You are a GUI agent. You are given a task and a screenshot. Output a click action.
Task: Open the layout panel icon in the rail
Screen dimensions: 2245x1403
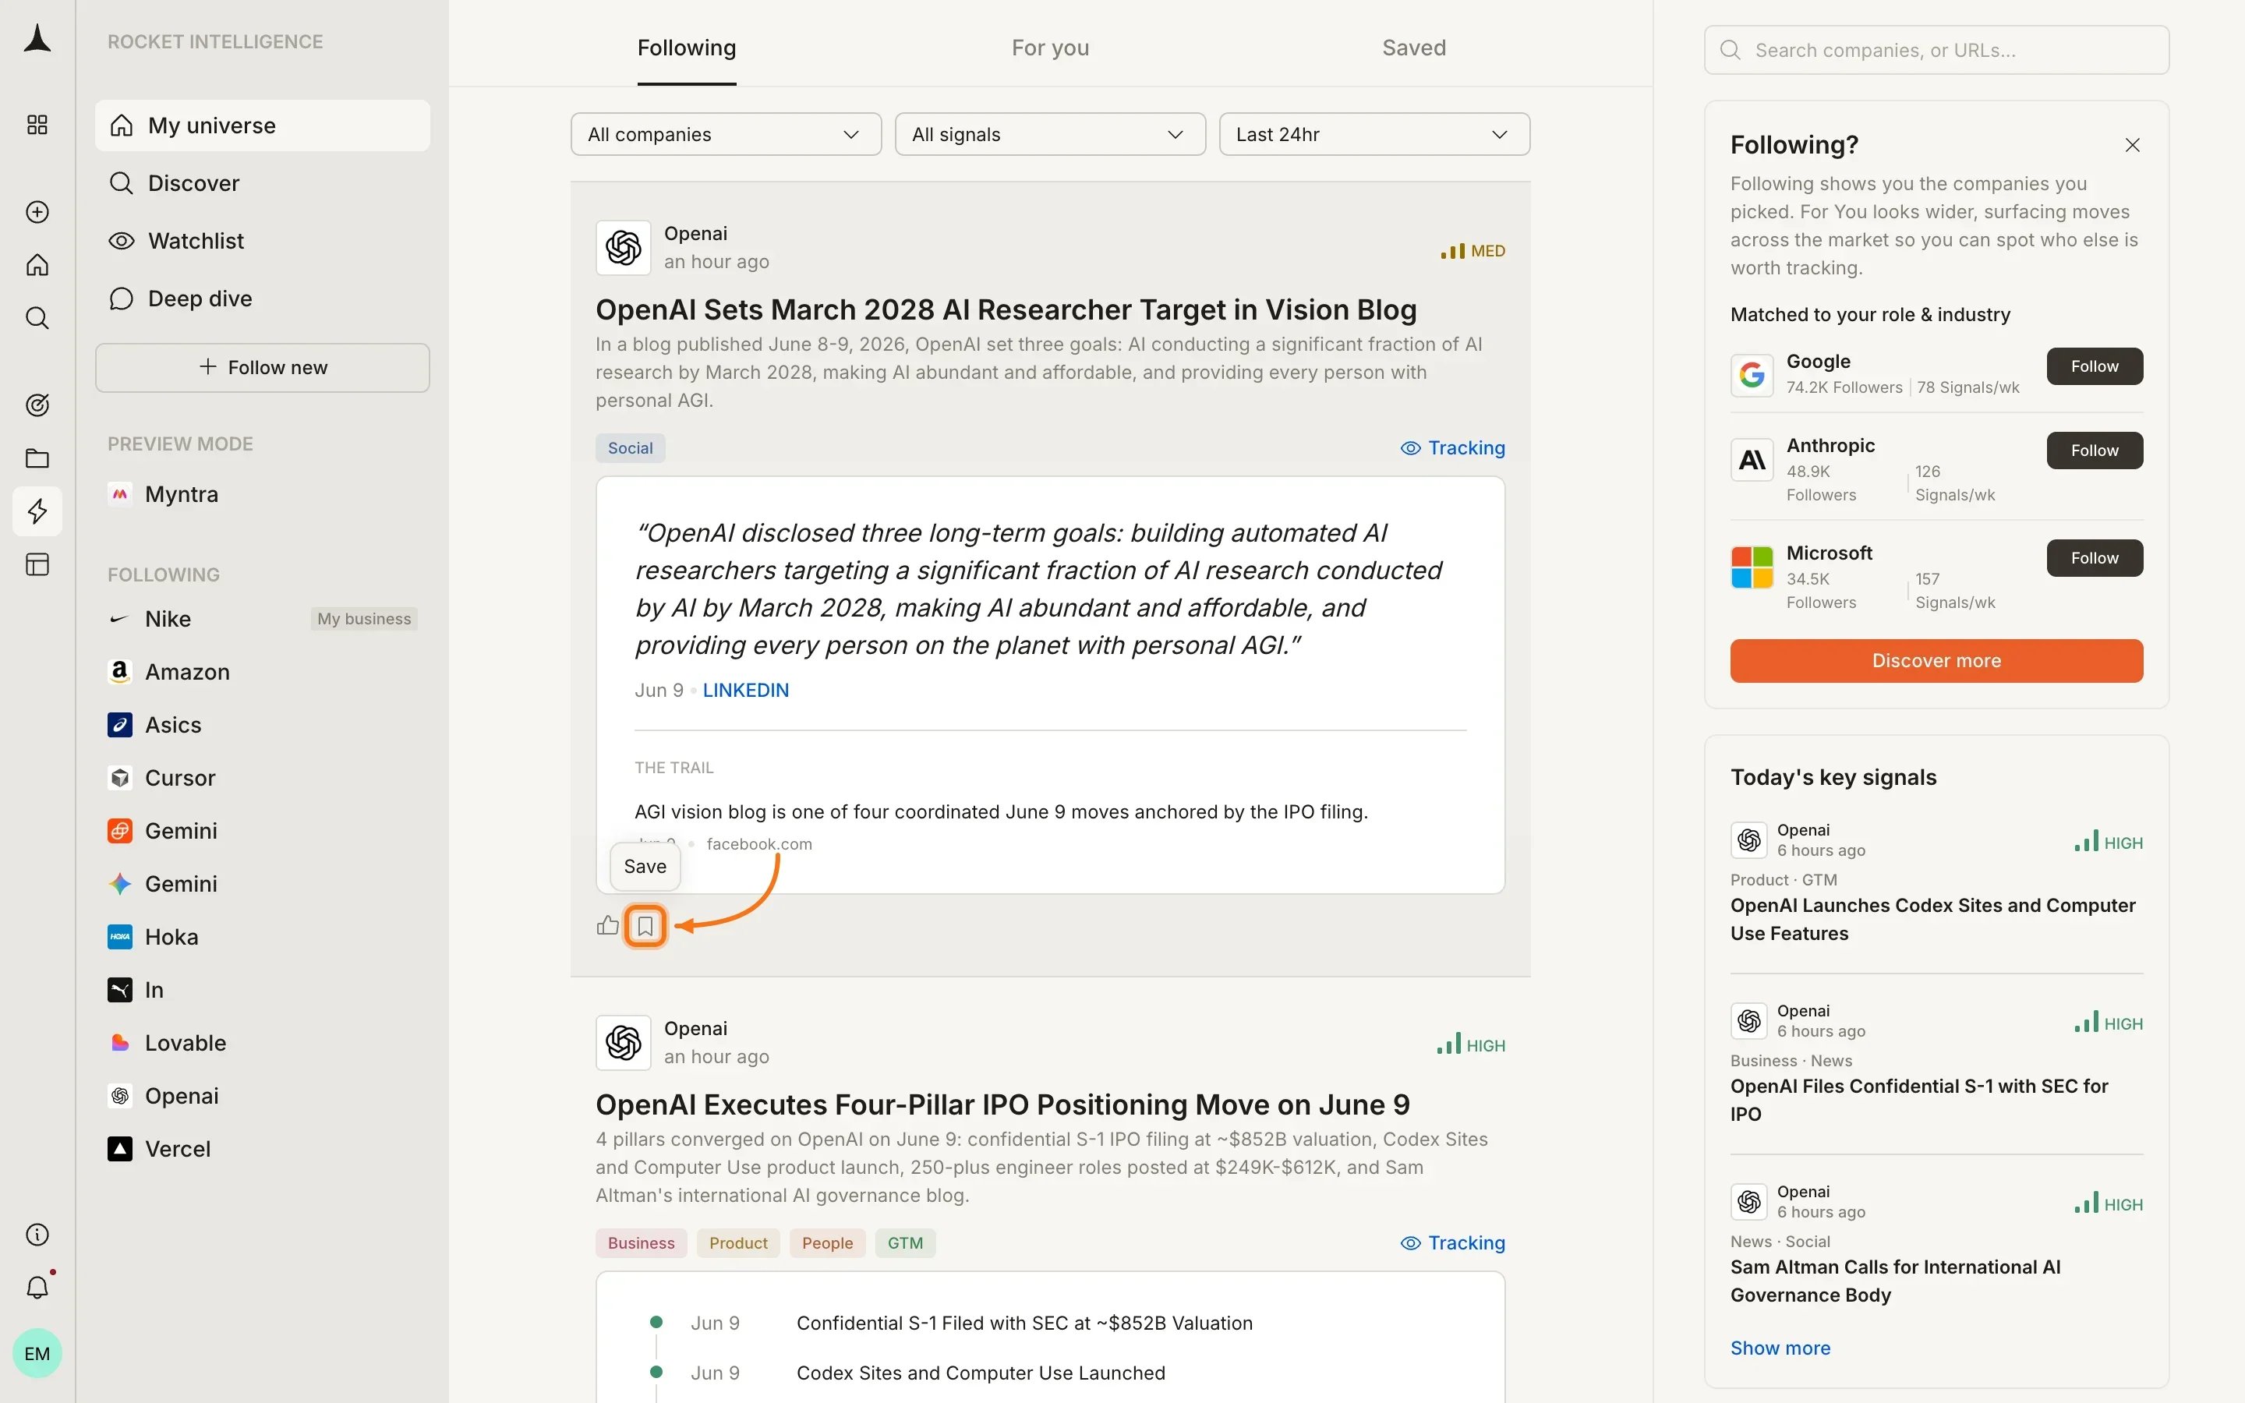[x=37, y=564]
